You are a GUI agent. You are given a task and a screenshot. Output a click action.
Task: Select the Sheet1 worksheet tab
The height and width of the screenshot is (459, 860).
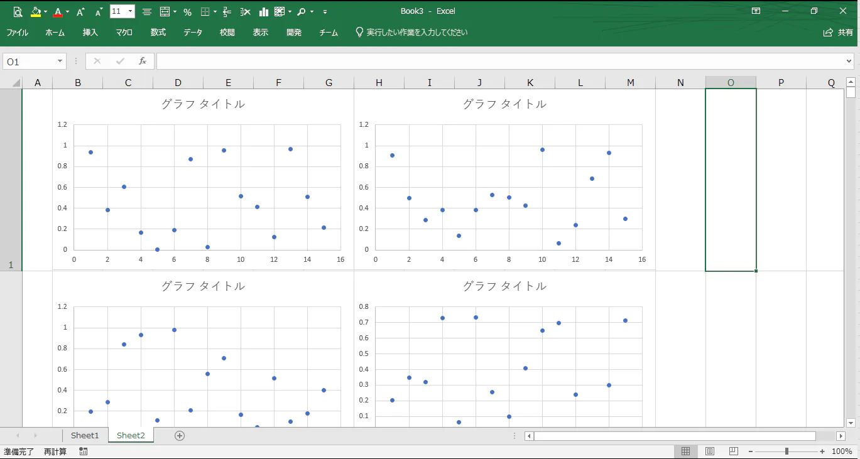(85, 435)
